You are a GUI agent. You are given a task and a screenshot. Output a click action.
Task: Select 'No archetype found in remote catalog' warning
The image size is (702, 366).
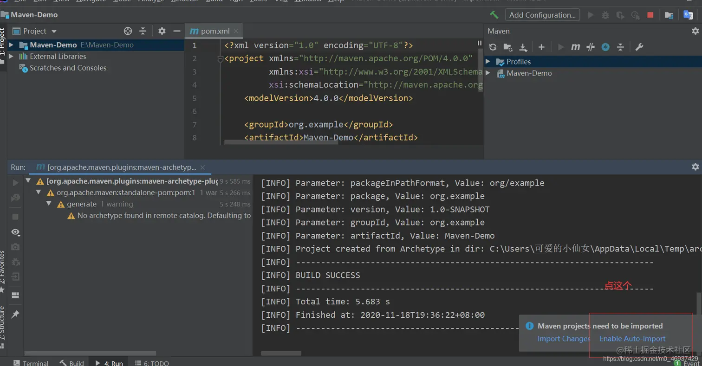click(x=159, y=216)
